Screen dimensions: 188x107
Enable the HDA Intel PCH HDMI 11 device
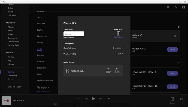pos(172,87)
